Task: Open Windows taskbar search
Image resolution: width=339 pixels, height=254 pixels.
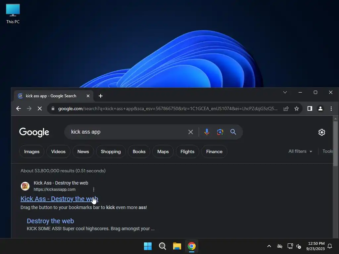Action: tap(162, 246)
